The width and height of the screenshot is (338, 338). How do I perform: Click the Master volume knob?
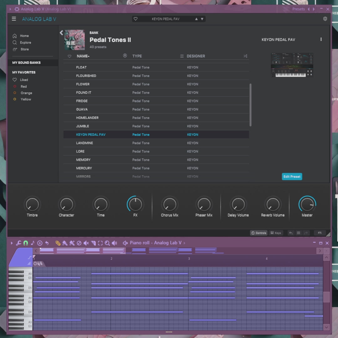[x=307, y=205]
